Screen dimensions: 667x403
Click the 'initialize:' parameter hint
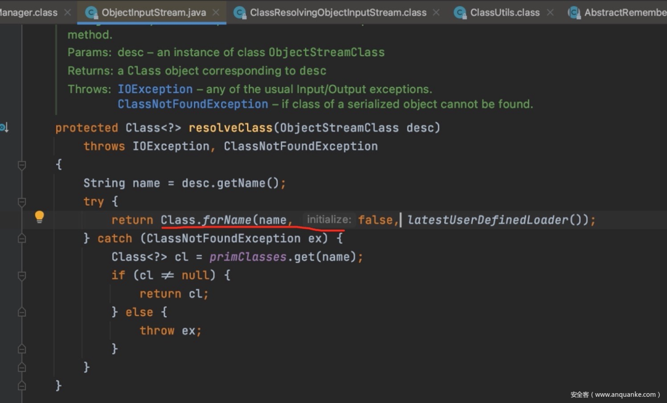pyautogui.click(x=329, y=219)
